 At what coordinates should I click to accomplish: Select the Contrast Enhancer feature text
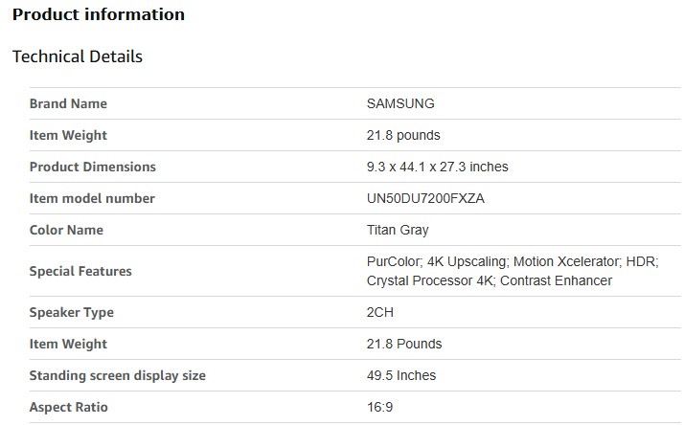click(x=556, y=280)
